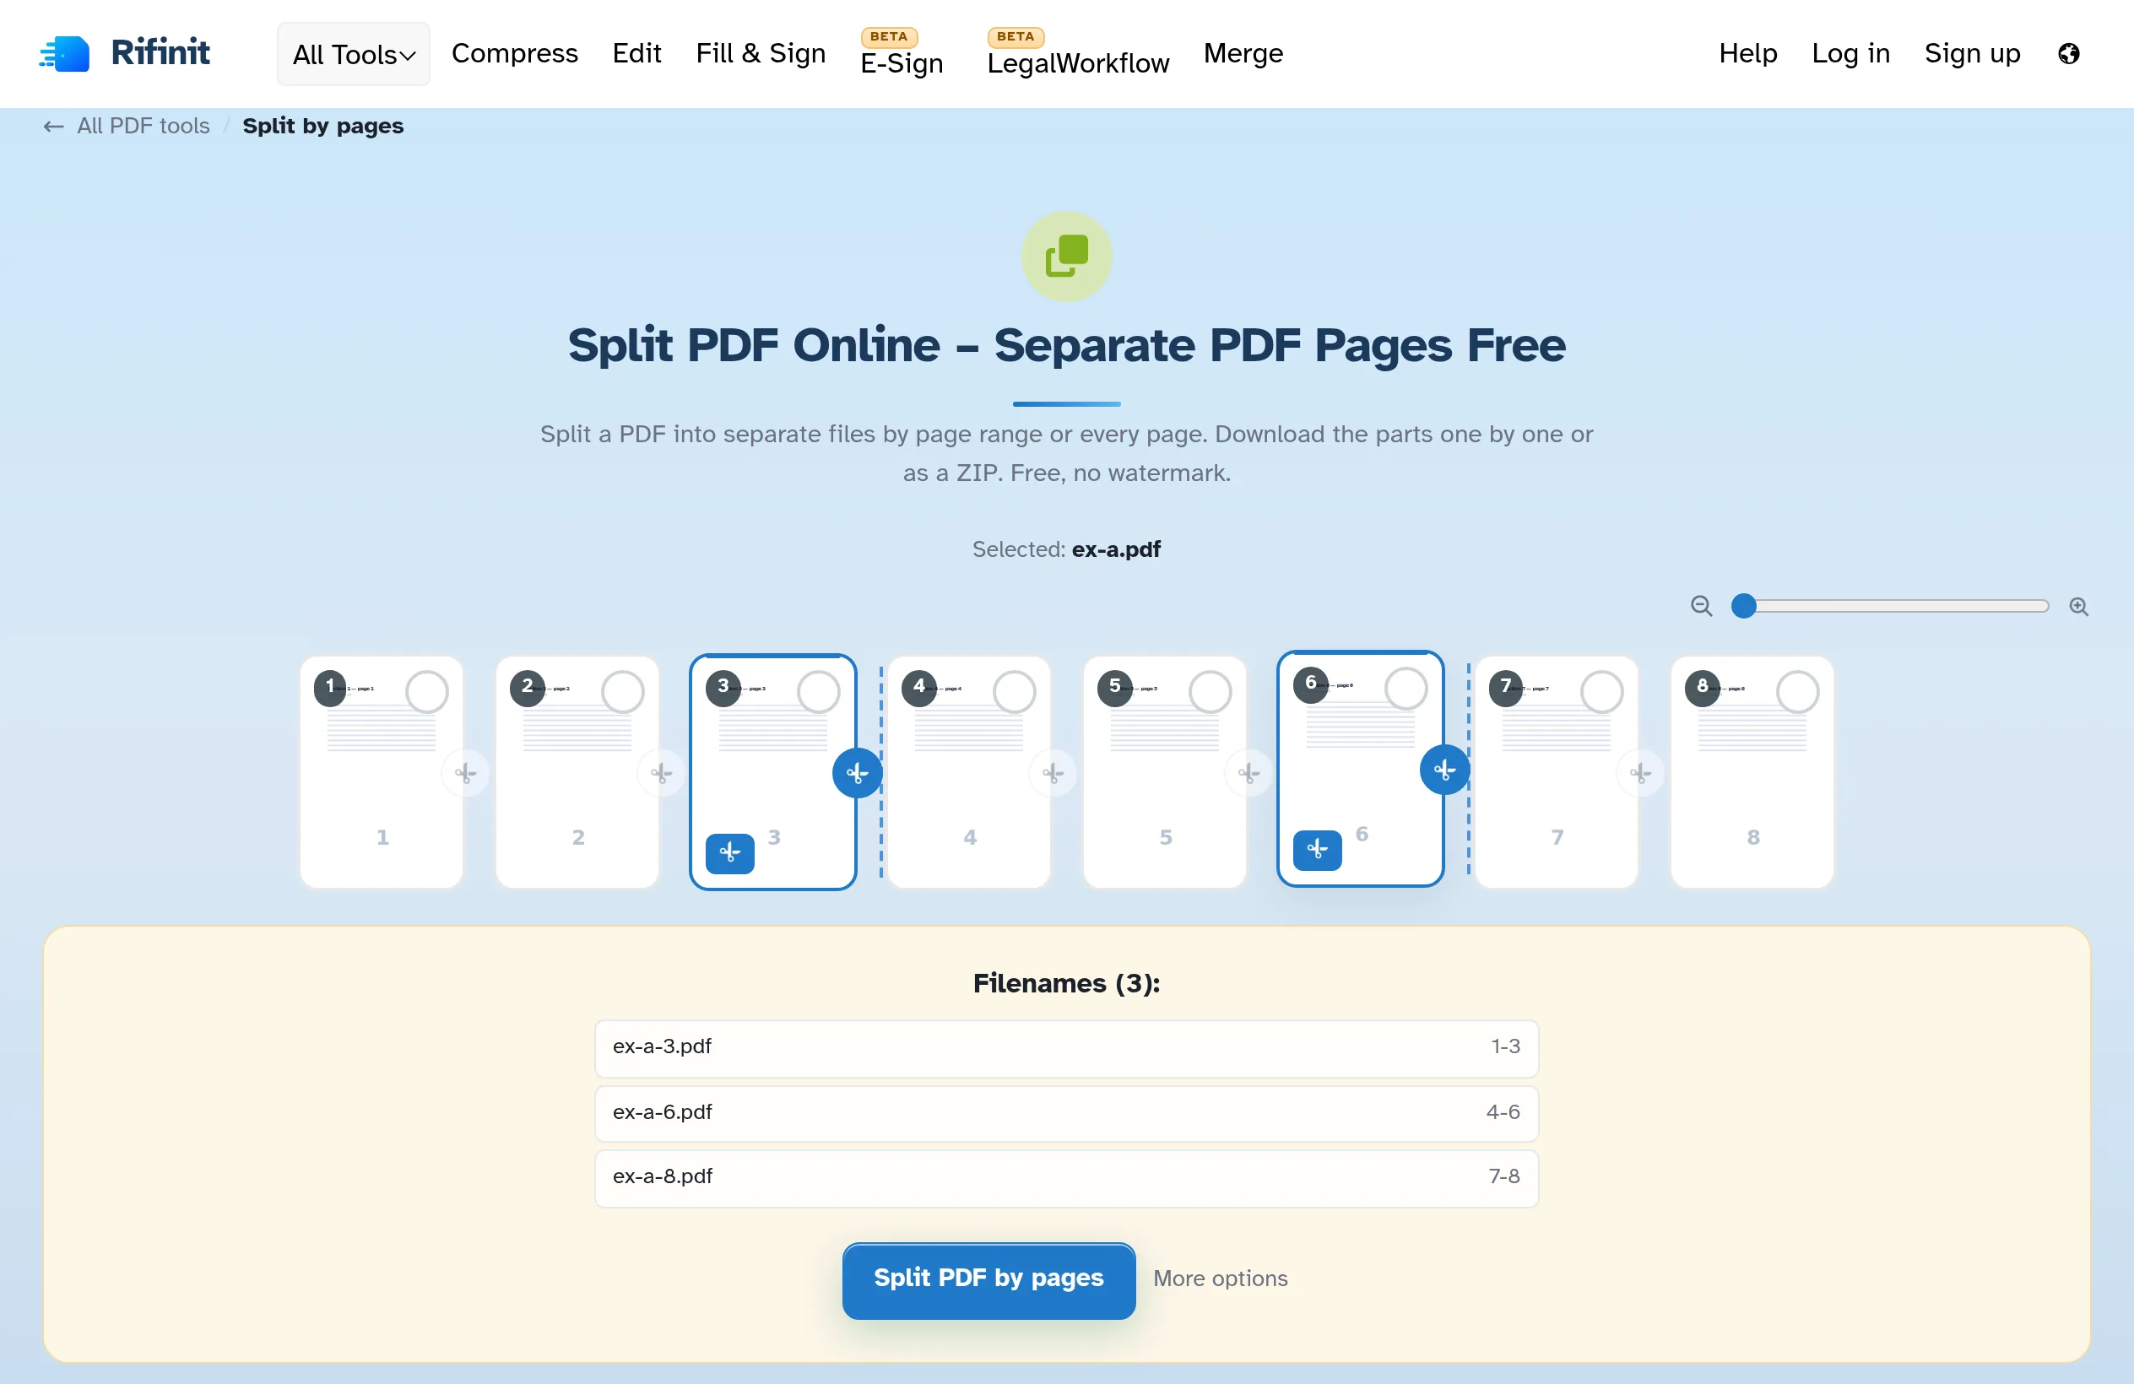
Task: Expand More options next to split button
Action: [x=1220, y=1279]
